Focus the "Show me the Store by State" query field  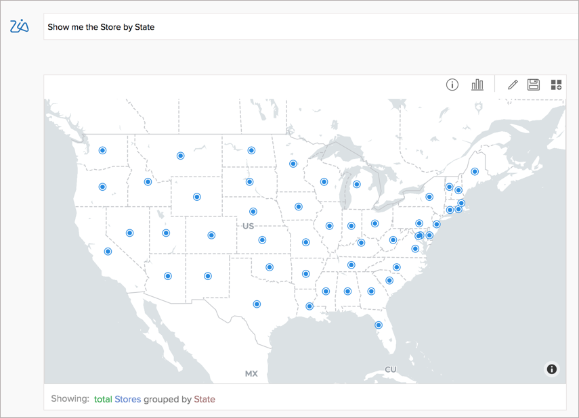[305, 27]
